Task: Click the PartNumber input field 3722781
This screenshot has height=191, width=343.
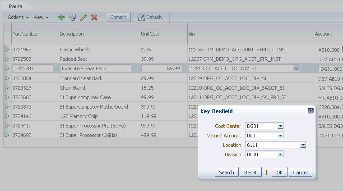Action: (33, 68)
